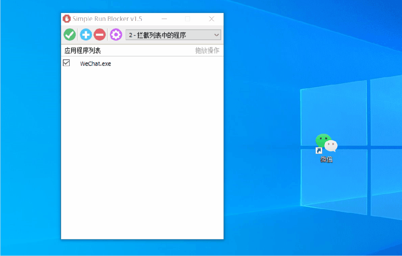Re-enable blocking checkbox for WeChat.exe

click(x=66, y=63)
